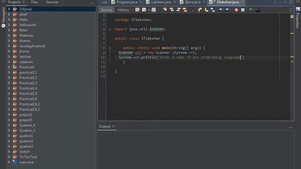The image size is (301, 169).
Task: Expand the elseif project node
Action: coord(9,15)
